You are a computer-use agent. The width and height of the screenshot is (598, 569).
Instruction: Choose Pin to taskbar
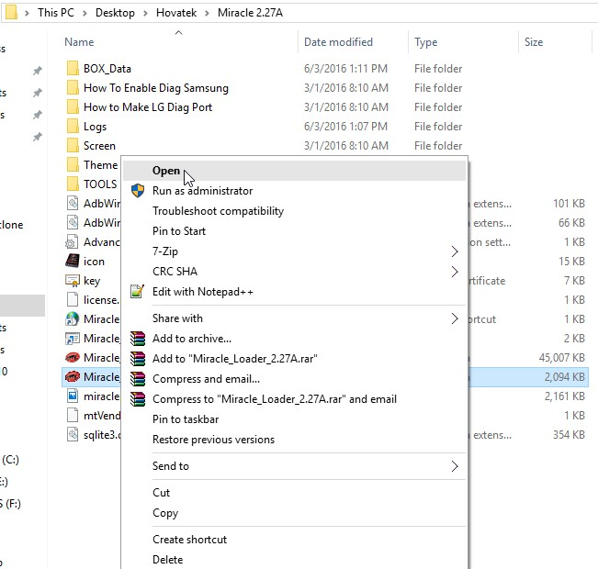pyautogui.click(x=294, y=419)
